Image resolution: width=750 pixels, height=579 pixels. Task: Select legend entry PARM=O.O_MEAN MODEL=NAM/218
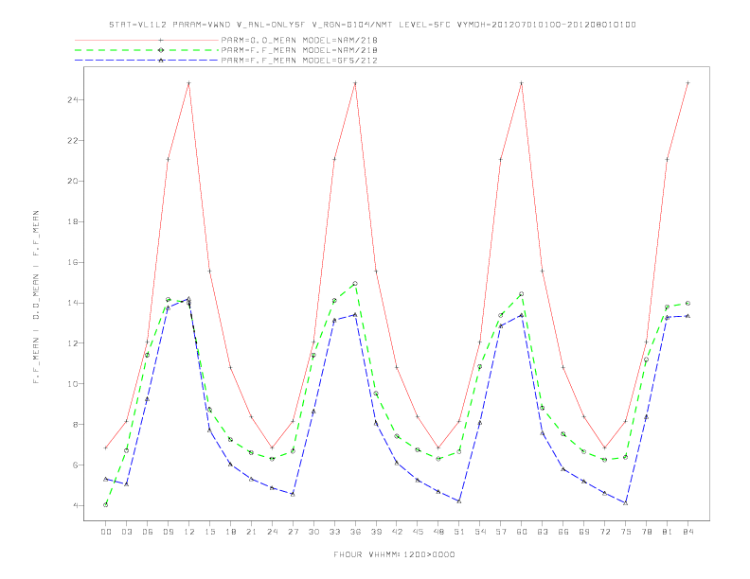299,40
